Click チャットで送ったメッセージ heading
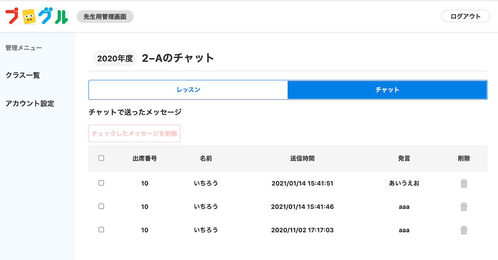 point(135,112)
